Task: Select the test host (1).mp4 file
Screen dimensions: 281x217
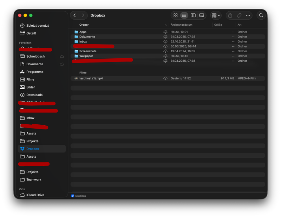Action: click(168, 78)
